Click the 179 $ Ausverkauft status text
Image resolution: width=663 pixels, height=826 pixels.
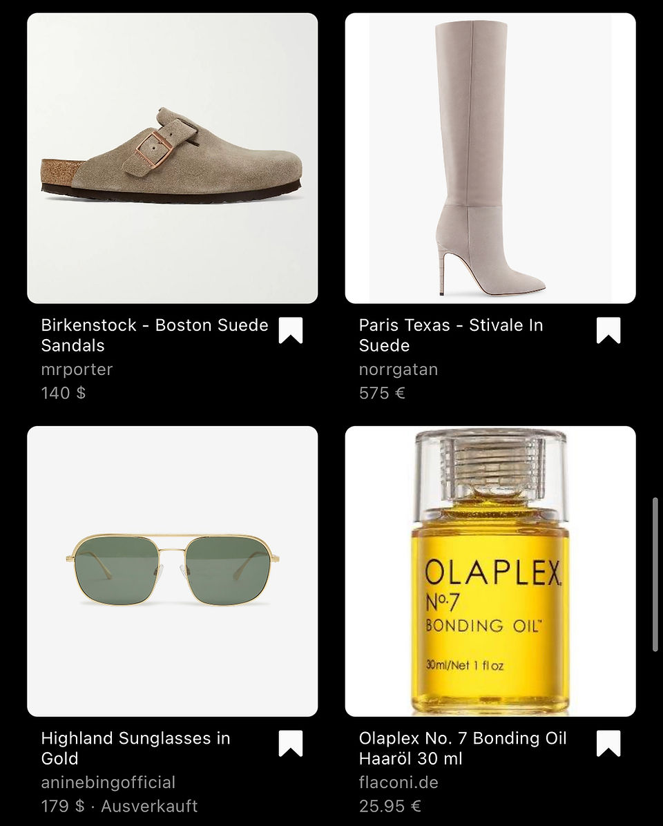coord(119,806)
